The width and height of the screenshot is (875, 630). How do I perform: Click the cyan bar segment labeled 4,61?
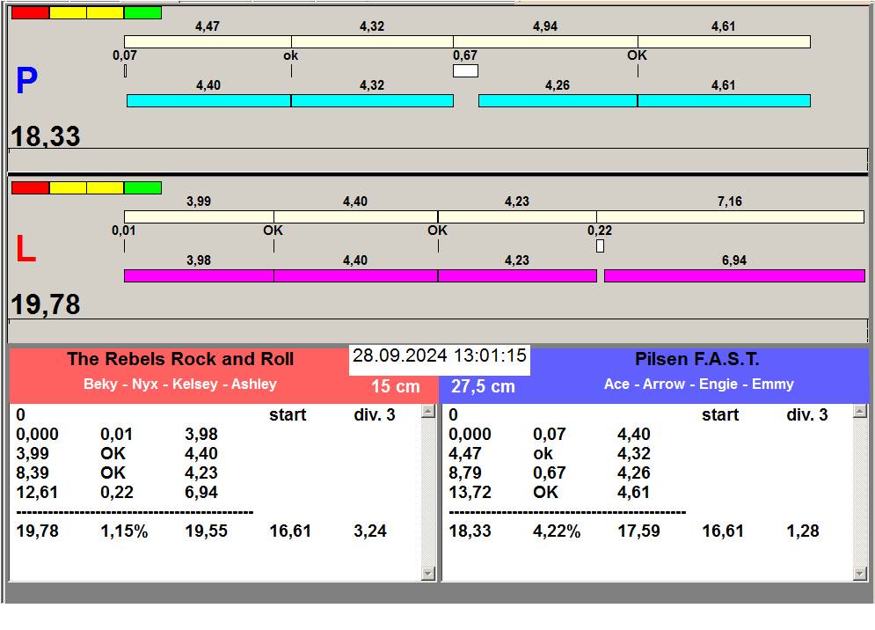[x=724, y=100]
